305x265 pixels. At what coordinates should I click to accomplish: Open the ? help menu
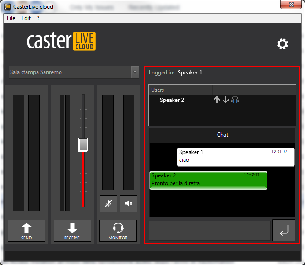pos(38,18)
